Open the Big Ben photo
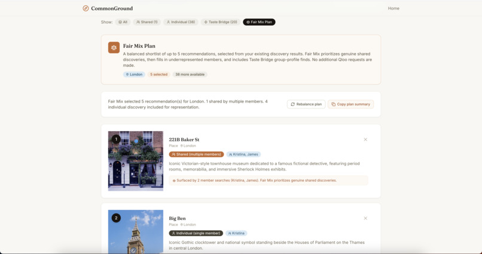This screenshot has width=482, height=254. click(136, 231)
